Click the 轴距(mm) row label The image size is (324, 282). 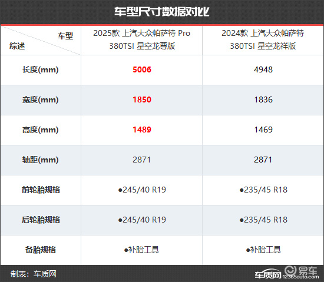click(x=41, y=160)
